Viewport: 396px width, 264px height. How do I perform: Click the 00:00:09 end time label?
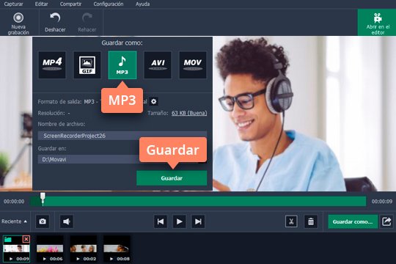coord(382,202)
